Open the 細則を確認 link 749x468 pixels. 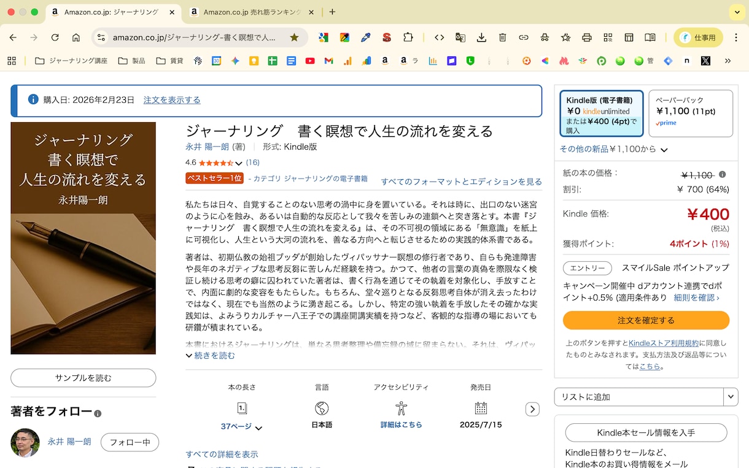coord(697,297)
